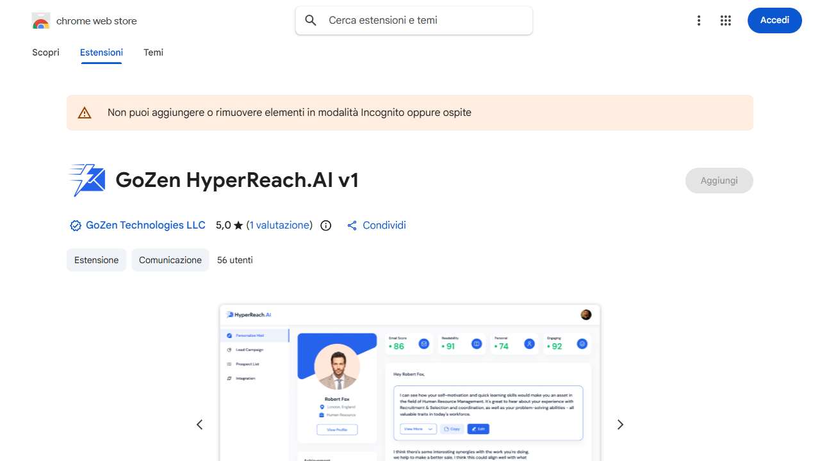The width and height of the screenshot is (820, 461).
Task: Focus the Cerca estensioni e temi field
Action: point(414,20)
